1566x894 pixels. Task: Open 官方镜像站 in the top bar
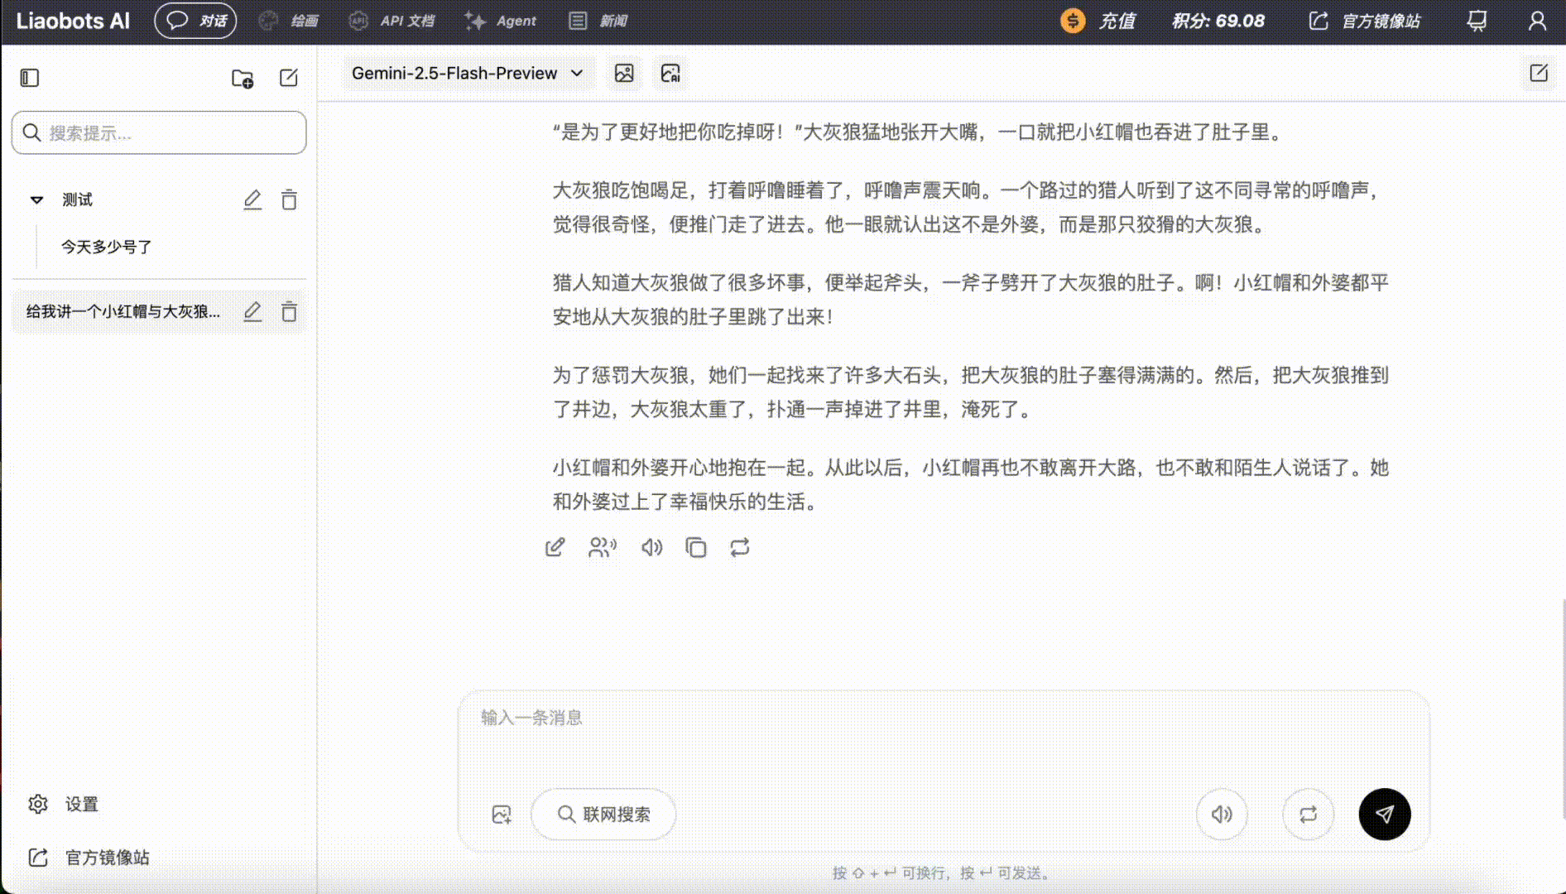click(x=1364, y=21)
